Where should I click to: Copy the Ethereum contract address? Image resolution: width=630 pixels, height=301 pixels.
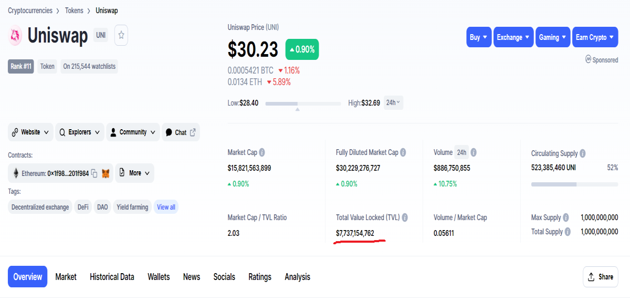[x=94, y=173]
